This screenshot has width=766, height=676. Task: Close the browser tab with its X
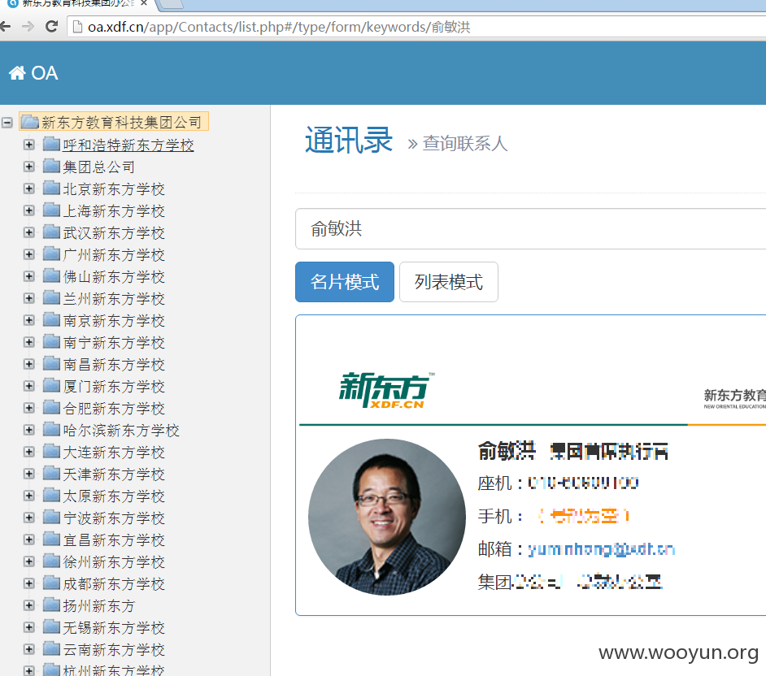[x=144, y=3]
